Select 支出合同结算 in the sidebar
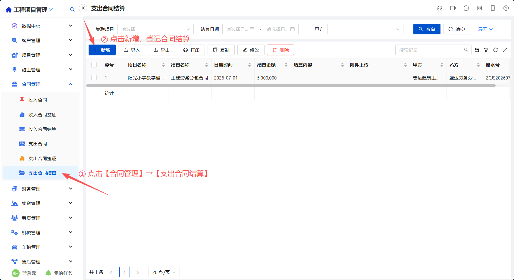Screen dimensions: 514x280 tap(40, 173)
